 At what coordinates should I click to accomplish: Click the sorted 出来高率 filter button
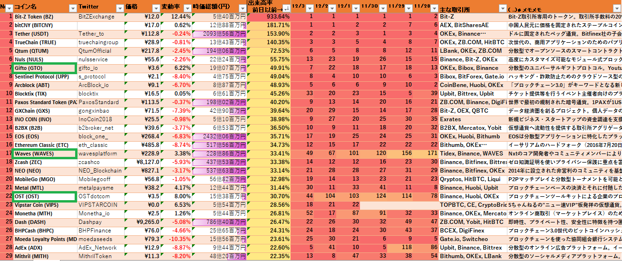coord(286,9)
